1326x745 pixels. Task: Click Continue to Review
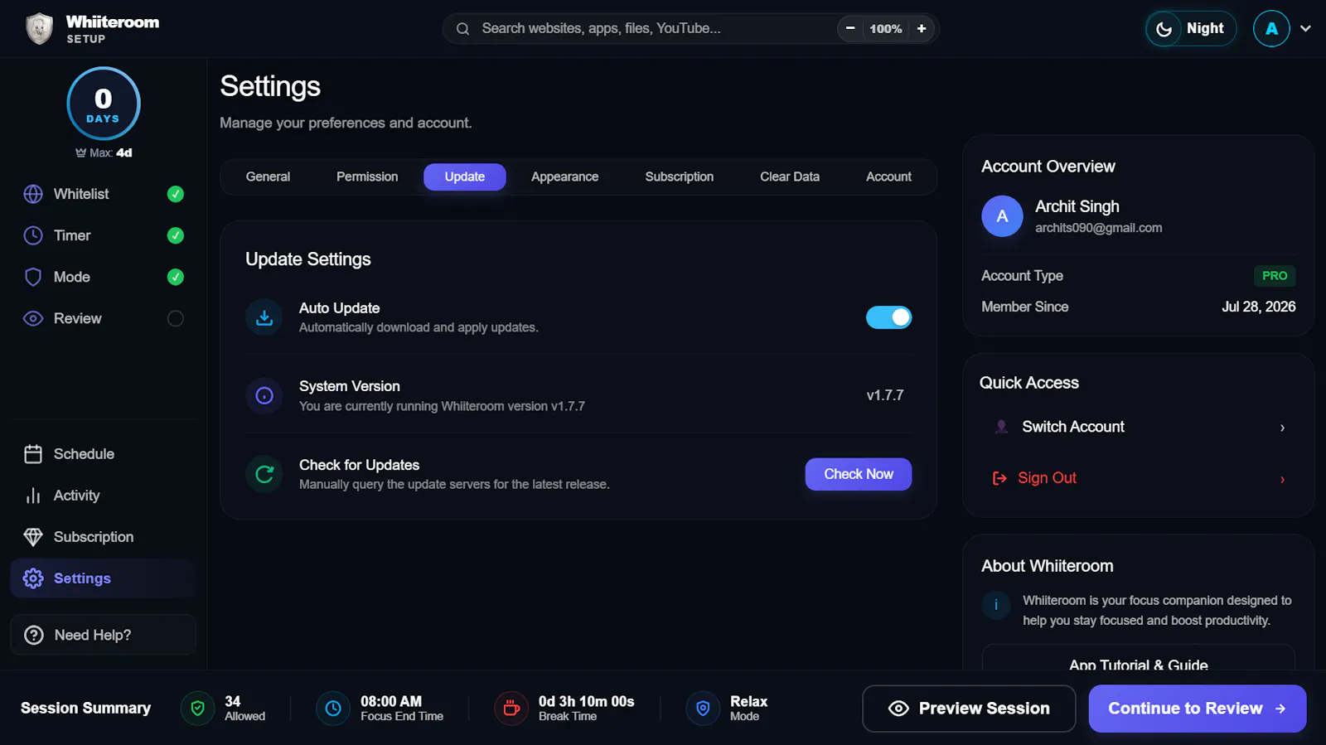tap(1198, 709)
